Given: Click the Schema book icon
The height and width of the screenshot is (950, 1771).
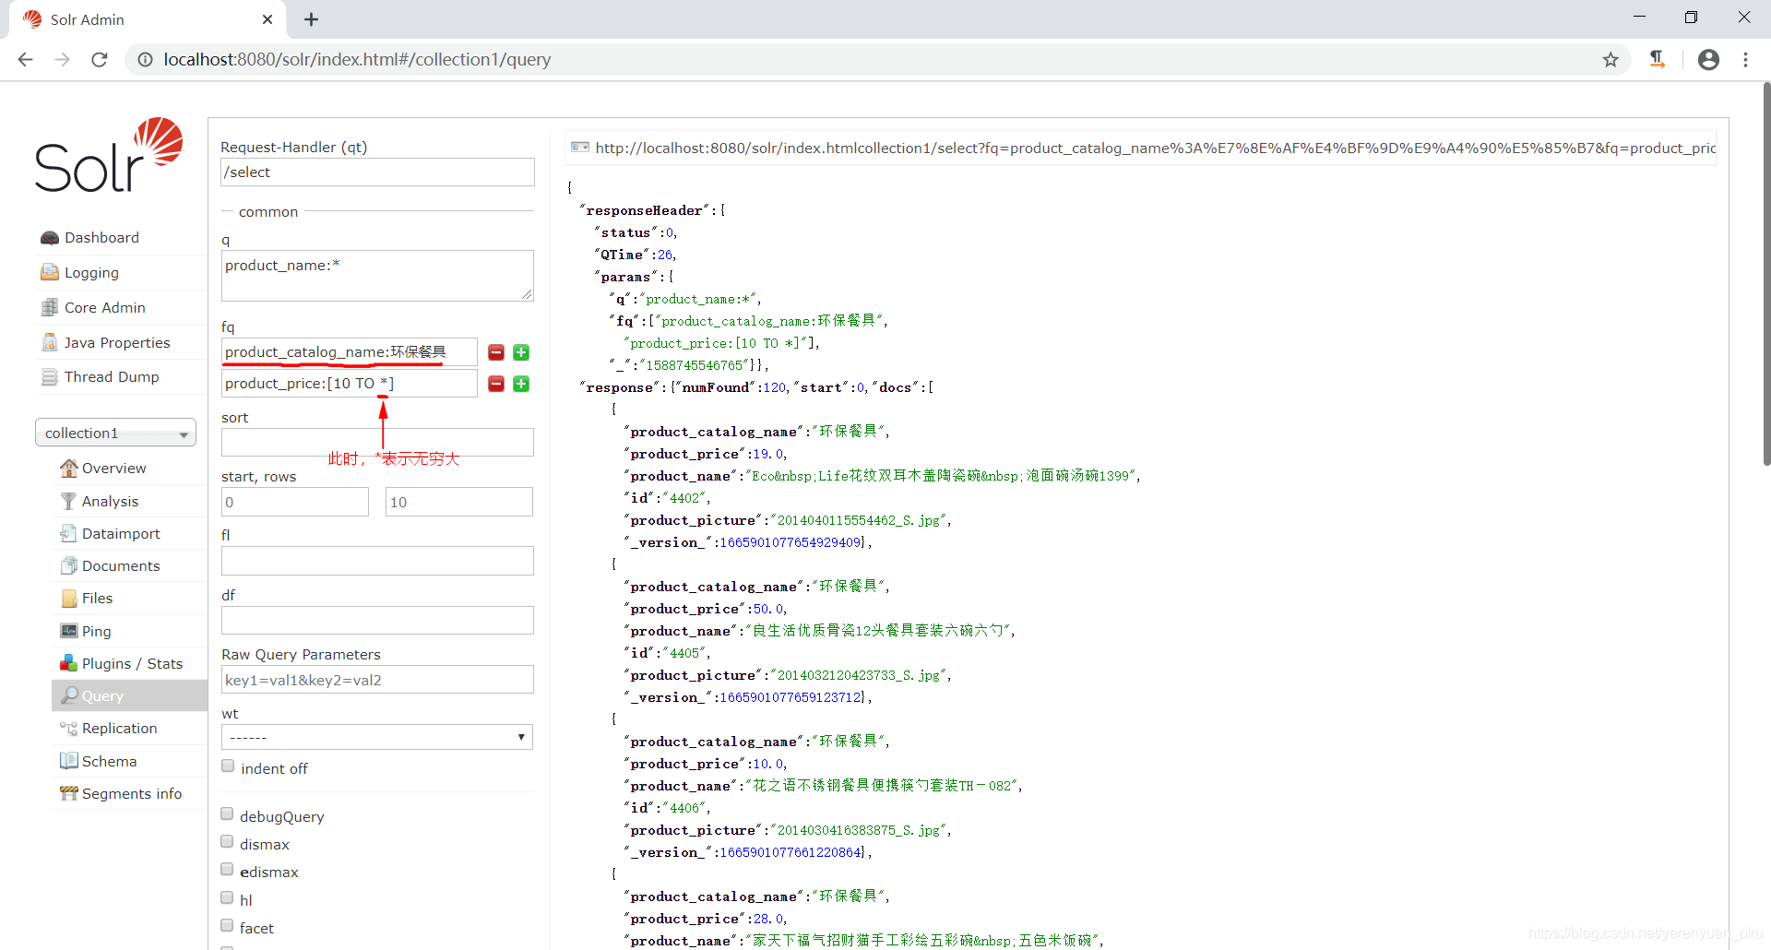Looking at the screenshot, I should coord(68,761).
